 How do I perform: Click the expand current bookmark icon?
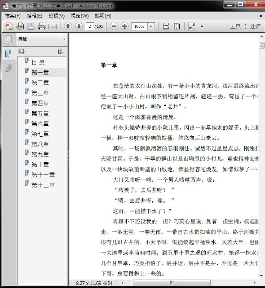pos(61,51)
